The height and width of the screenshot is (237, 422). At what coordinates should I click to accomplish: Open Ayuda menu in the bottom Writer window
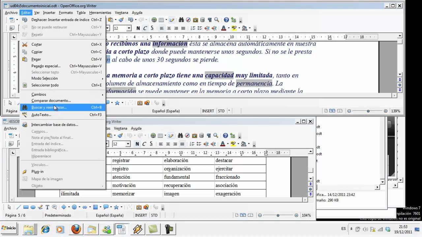(136, 128)
